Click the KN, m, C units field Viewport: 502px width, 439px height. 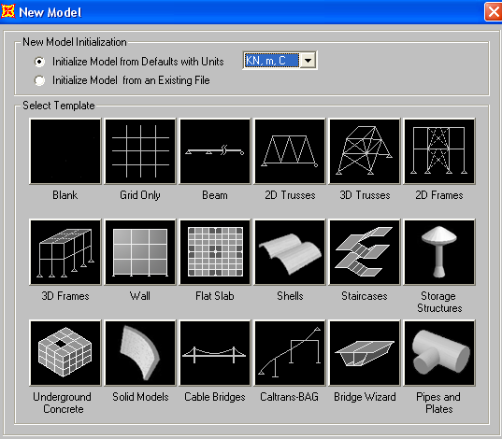point(272,60)
